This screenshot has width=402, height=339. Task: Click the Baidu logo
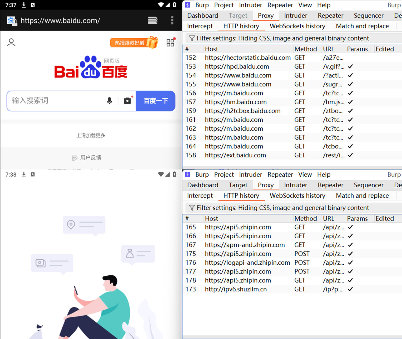pyautogui.click(x=91, y=67)
